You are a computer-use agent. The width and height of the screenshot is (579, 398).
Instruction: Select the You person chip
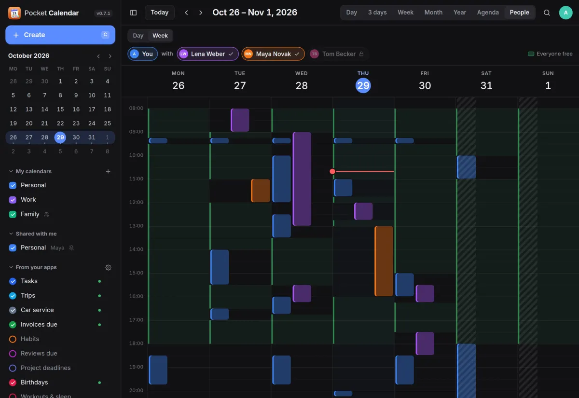coord(142,54)
